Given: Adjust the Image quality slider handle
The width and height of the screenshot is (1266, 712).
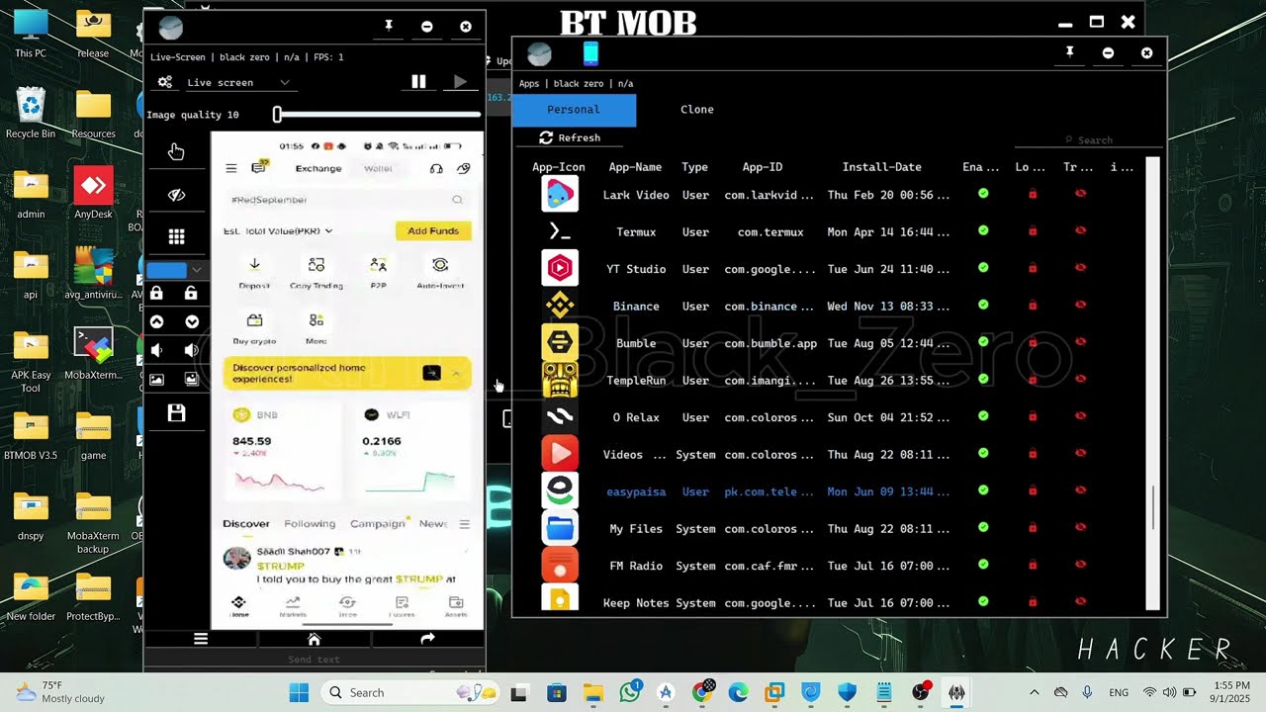Looking at the screenshot, I should coord(278,115).
